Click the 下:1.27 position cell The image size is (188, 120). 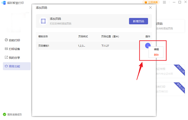[105, 46]
